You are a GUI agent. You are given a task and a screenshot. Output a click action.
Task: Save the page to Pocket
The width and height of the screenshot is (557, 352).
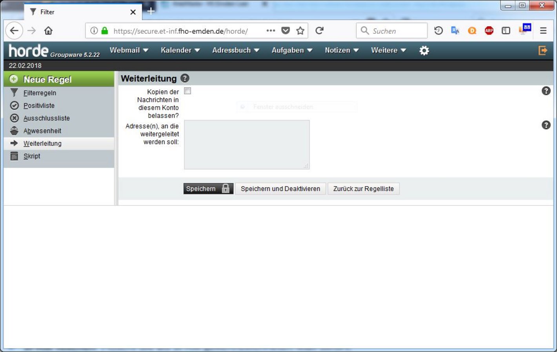pyautogui.click(x=286, y=31)
